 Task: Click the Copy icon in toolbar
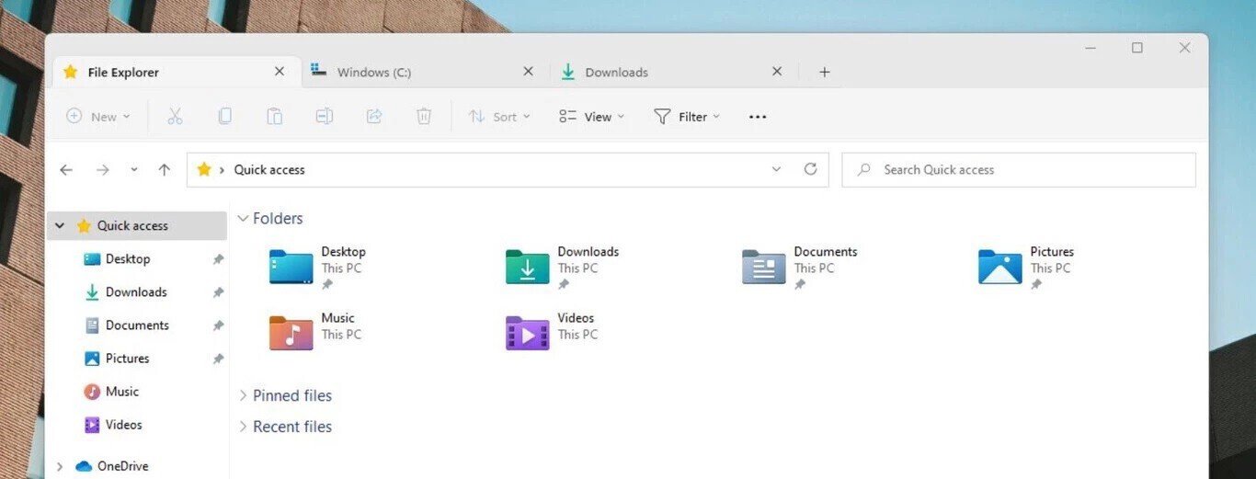(224, 117)
